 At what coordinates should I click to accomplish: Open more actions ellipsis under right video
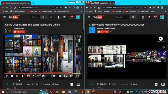click(140, 84)
